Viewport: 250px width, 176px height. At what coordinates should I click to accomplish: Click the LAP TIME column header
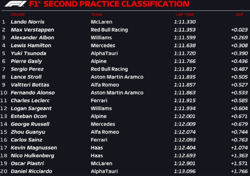coord(184,14)
